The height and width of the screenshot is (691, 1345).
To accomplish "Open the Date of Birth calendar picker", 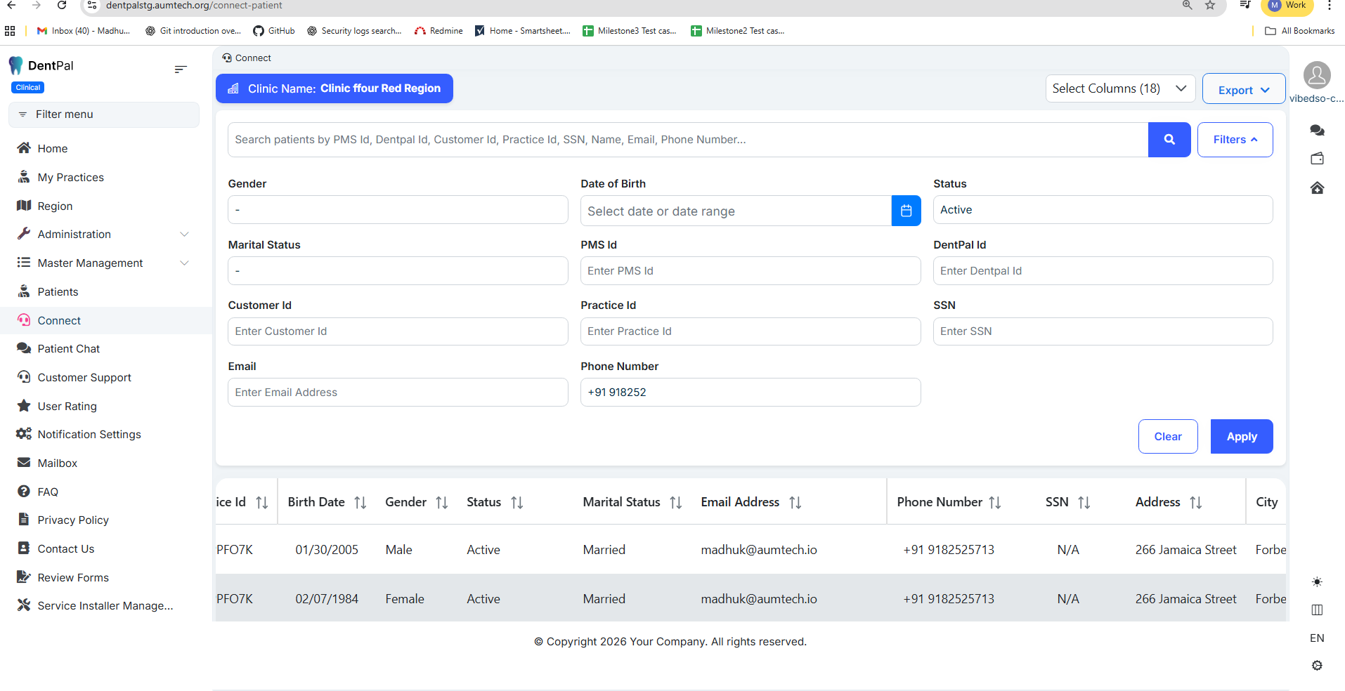I will [906, 211].
